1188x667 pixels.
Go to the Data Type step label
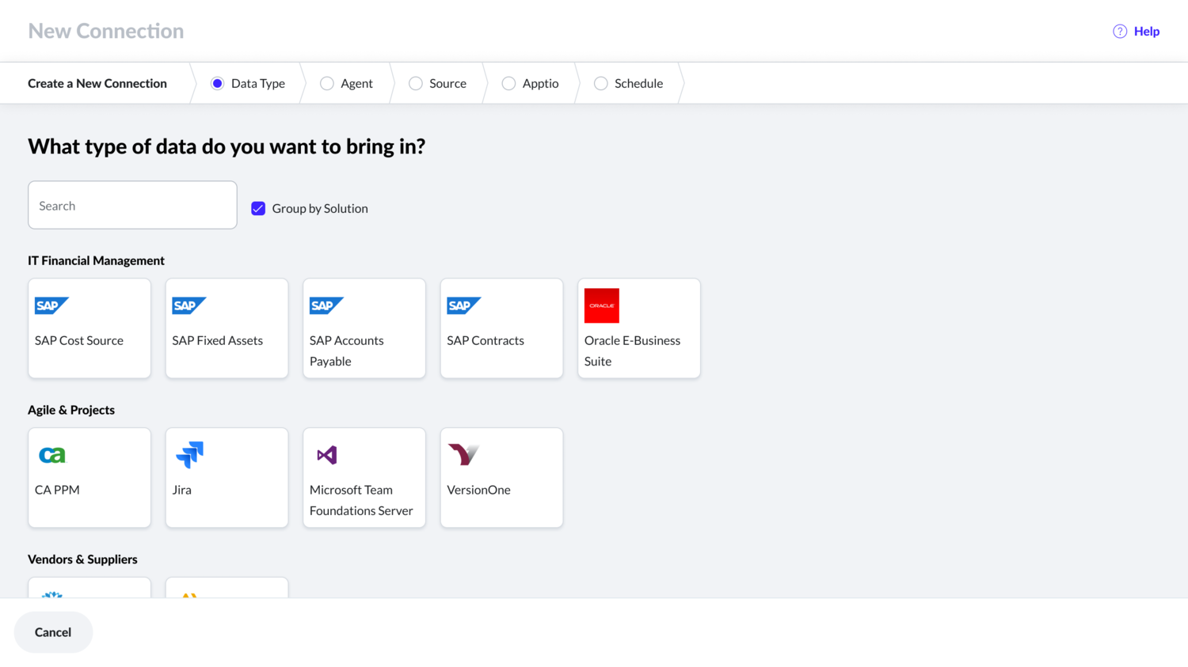pyautogui.click(x=258, y=83)
